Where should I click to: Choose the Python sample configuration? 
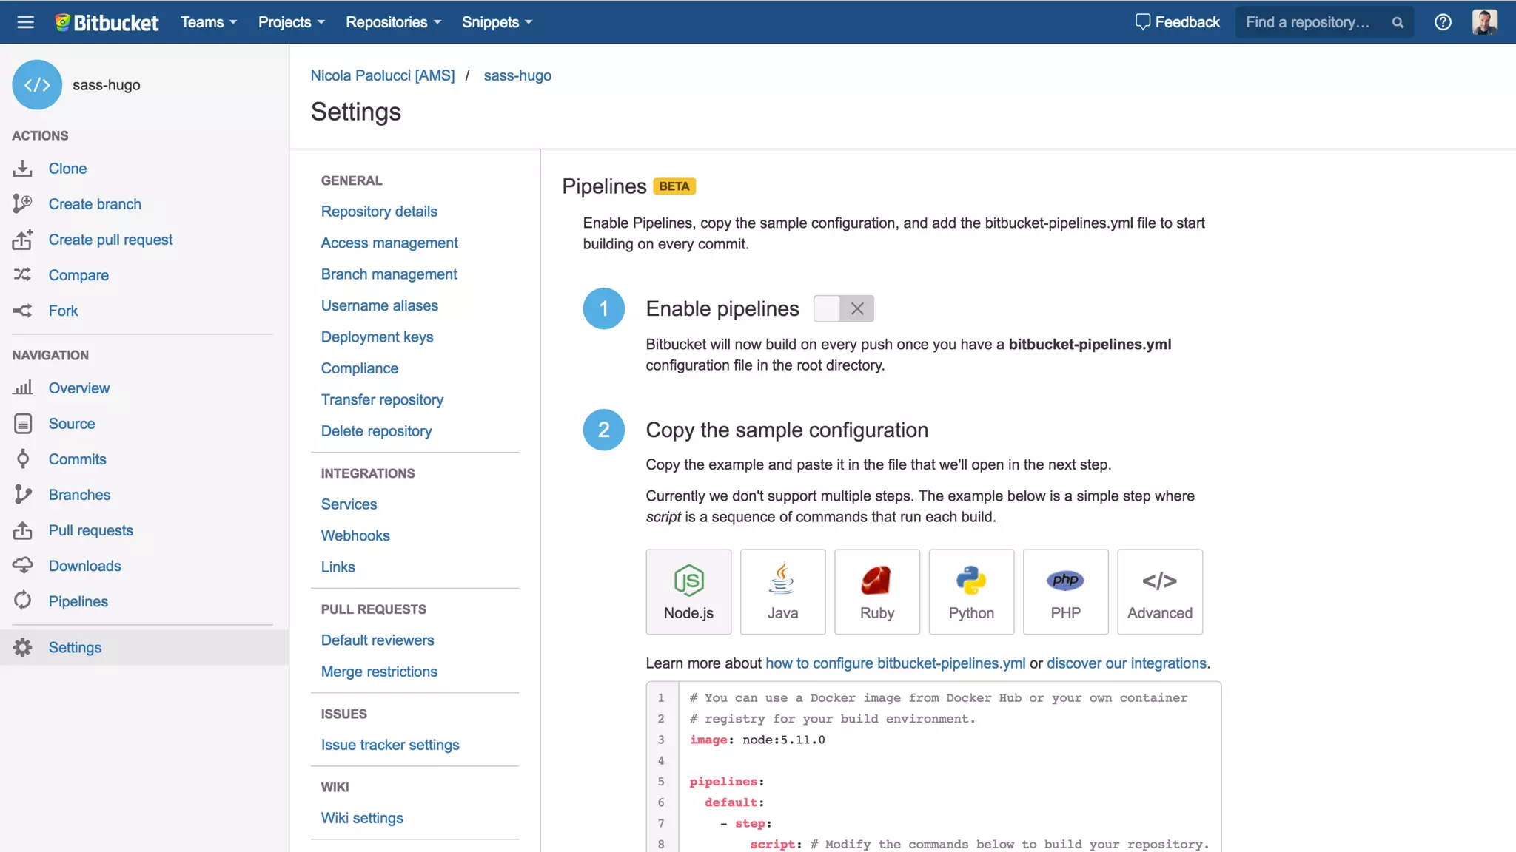pos(971,592)
